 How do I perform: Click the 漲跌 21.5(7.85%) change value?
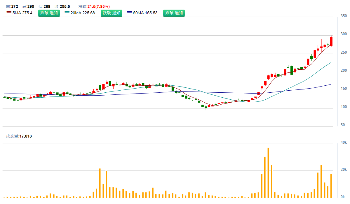(x=94, y=6)
